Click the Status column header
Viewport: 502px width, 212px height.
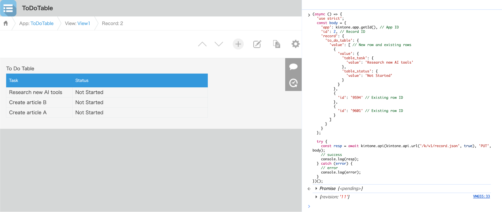140,81
